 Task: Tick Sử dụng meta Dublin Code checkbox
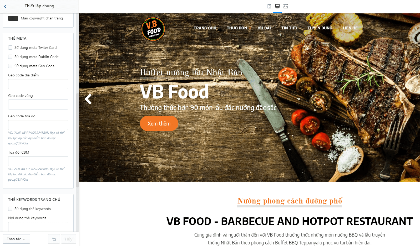[10, 57]
